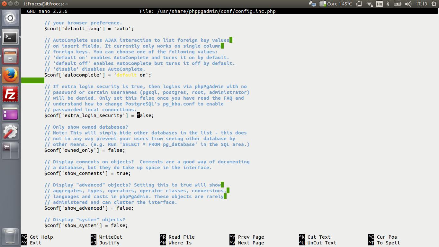Viewport: 439px width, 247px height.
Task: Toggle Bluetooth via its panel indicator
Action: click(x=388, y=4)
